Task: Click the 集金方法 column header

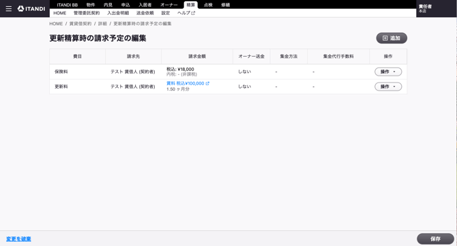Action: pos(289,57)
